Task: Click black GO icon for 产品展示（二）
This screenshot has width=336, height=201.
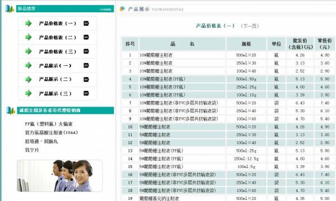Action: [86, 79]
